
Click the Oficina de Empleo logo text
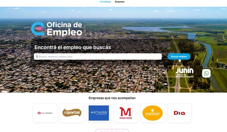pyautogui.click(x=64, y=29)
